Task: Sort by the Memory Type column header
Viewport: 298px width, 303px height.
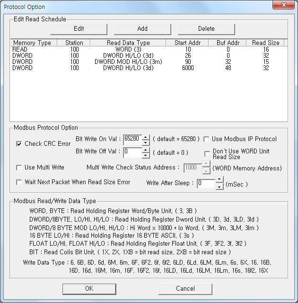Action: point(34,43)
